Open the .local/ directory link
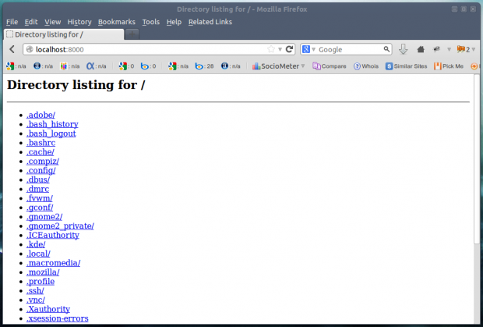 pyautogui.click(x=38, y=254)
